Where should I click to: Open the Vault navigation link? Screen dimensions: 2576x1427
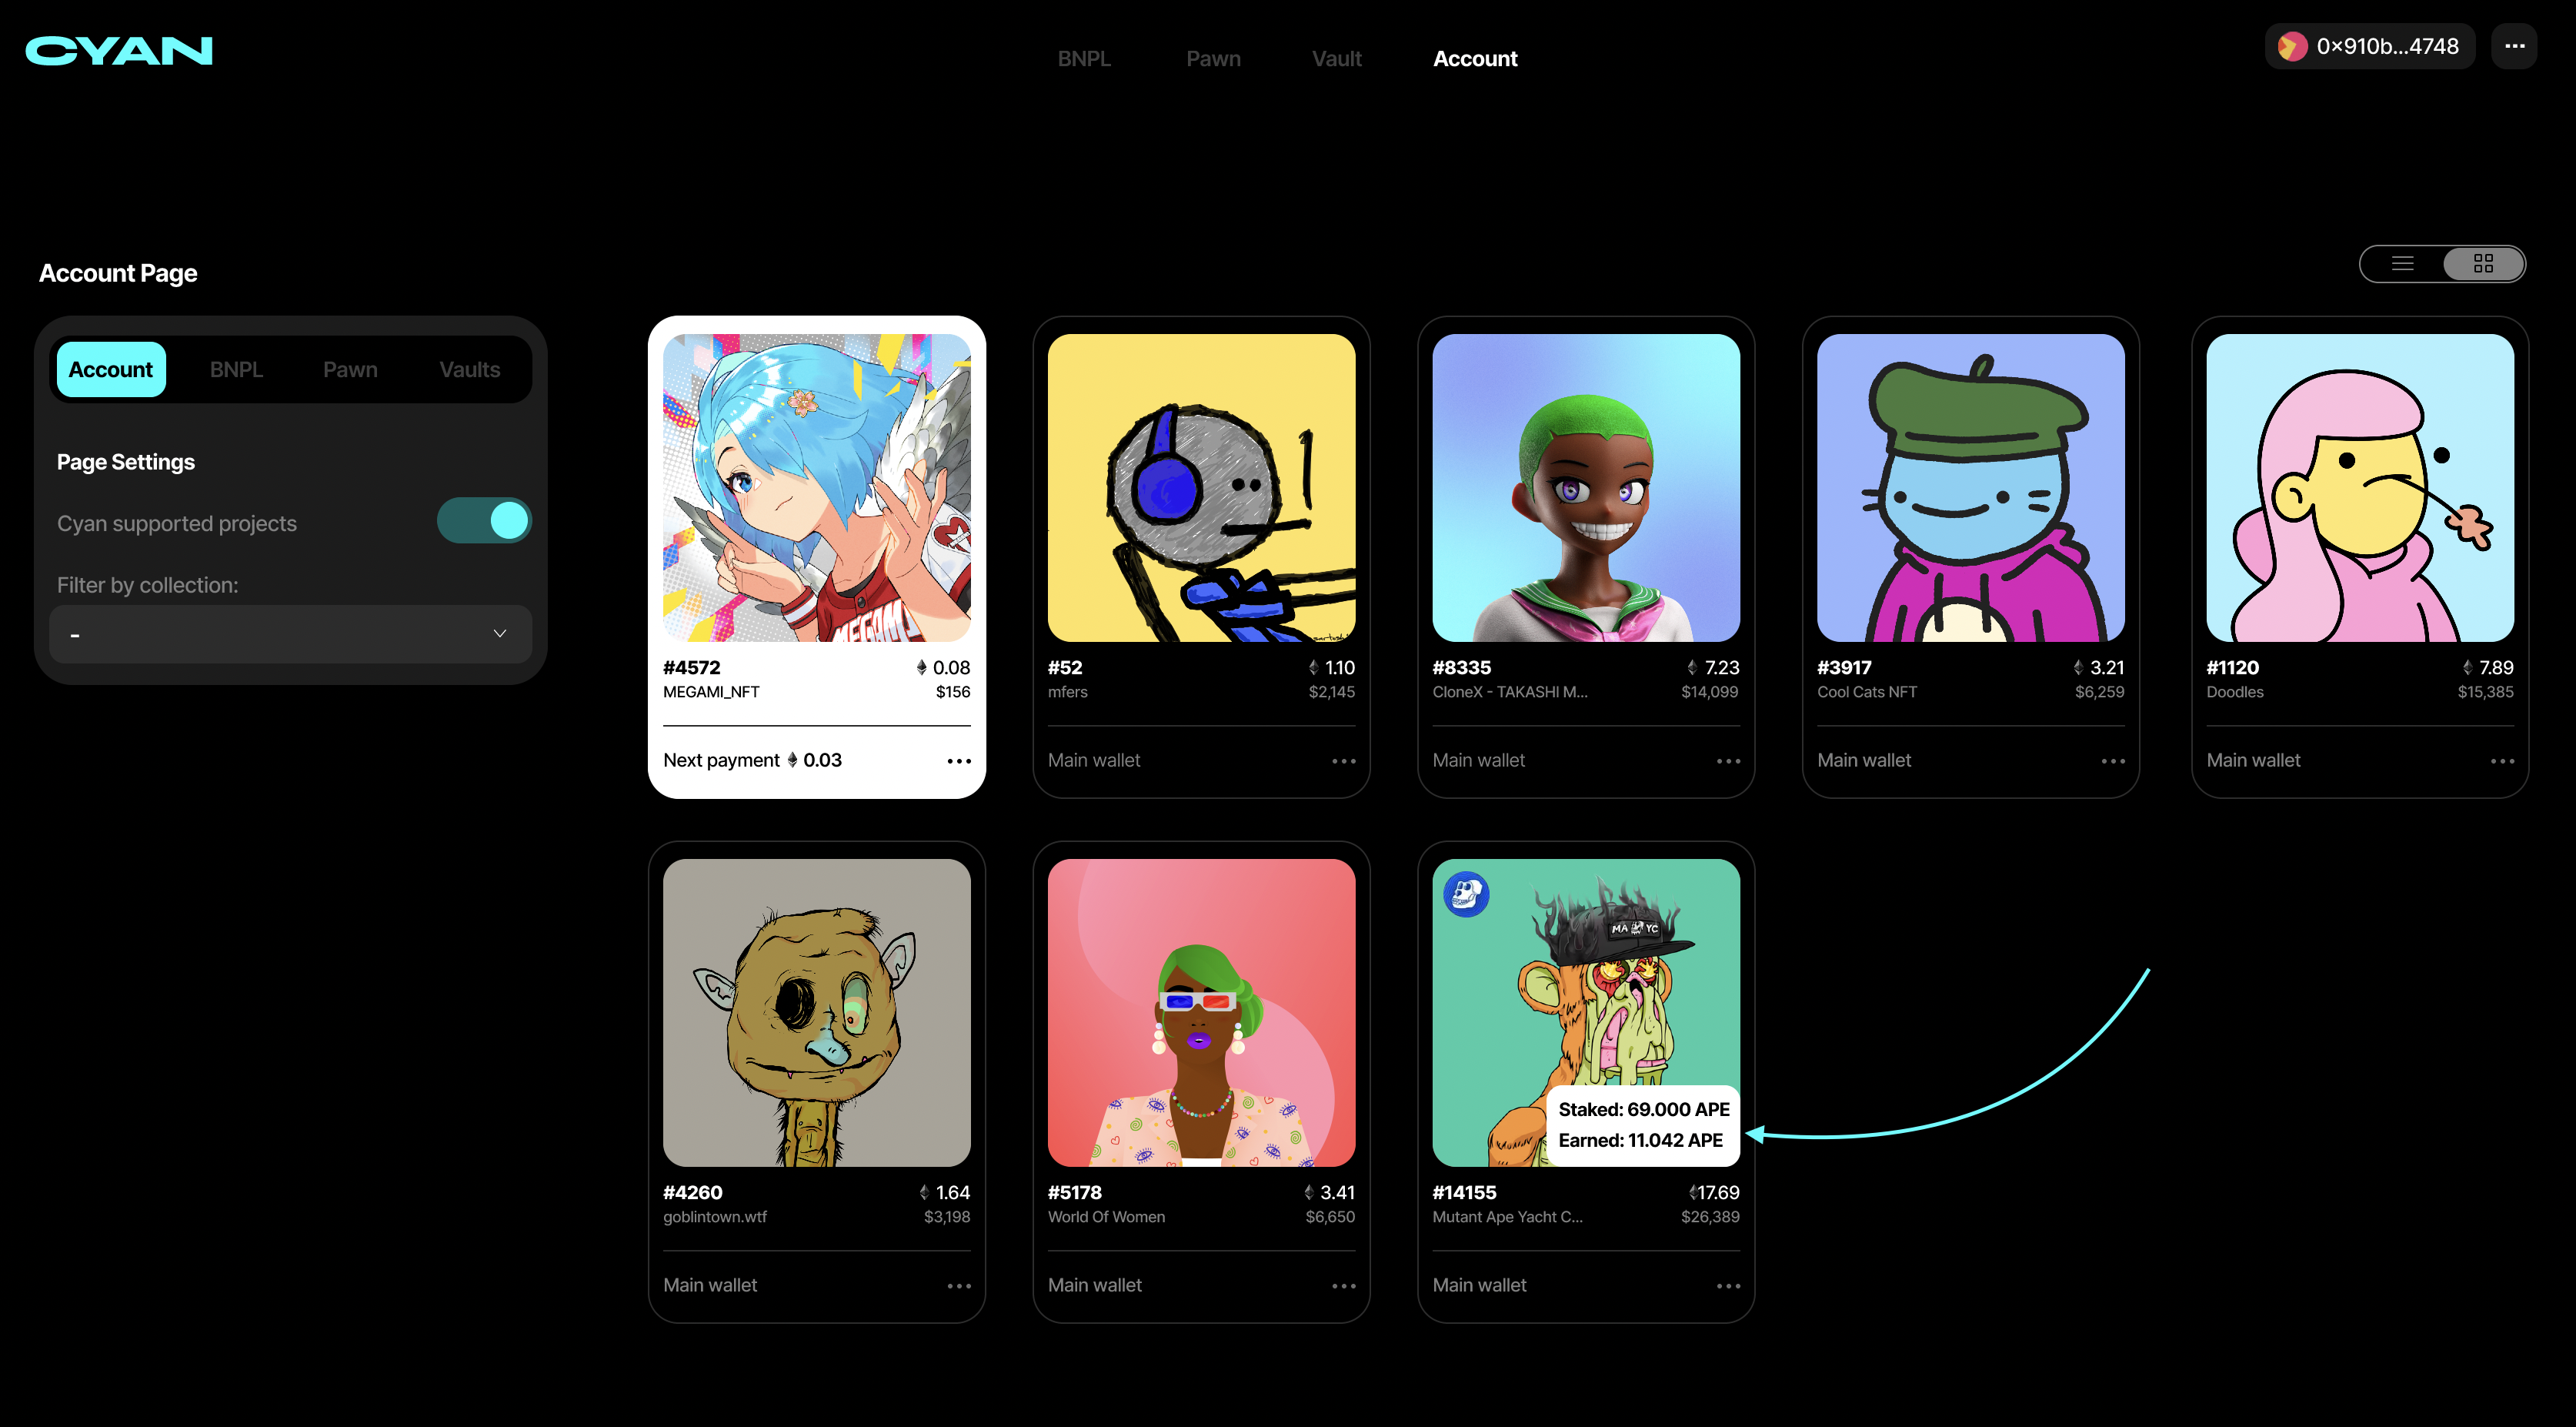click(x=1336, y=59)
